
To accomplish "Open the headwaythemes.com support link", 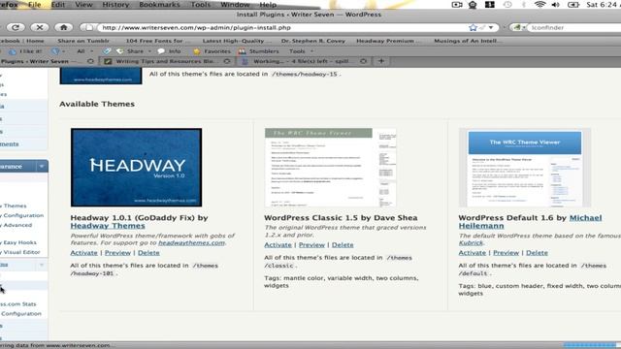I will tap(191, 242).
